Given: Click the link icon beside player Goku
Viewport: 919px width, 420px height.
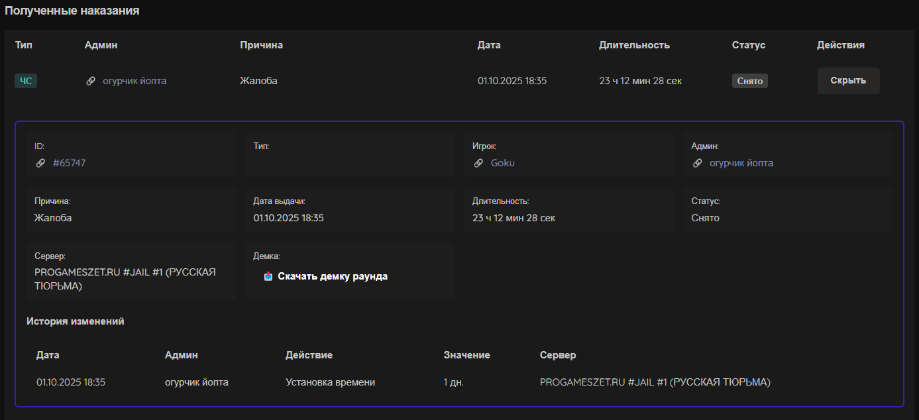Looking at the screenshot, I should tap(478, 163).
